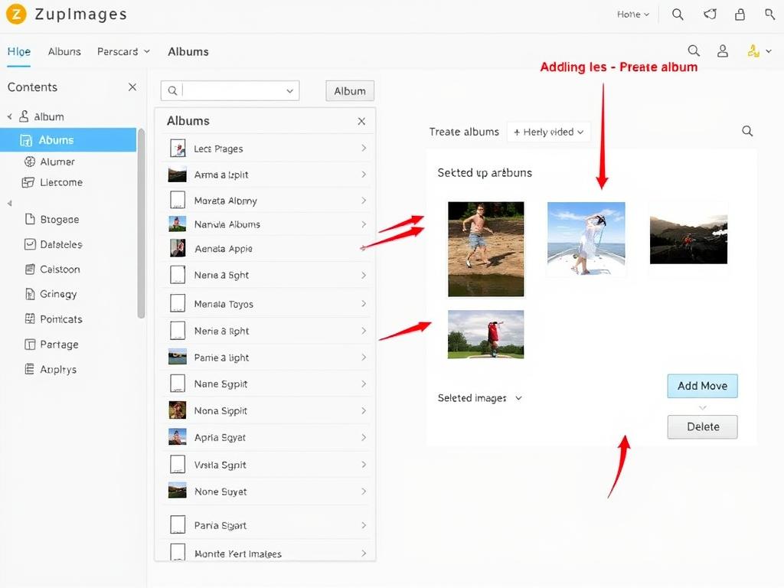Collapse the album tree node arrow
784x588 pixels.
(x=9, y=116)
